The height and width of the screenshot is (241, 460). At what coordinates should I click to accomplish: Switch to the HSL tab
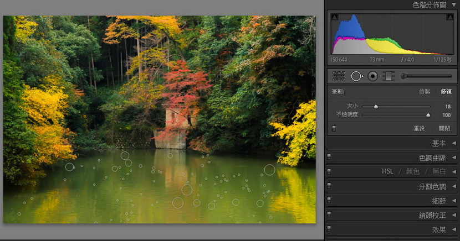(x=387, y=171)
